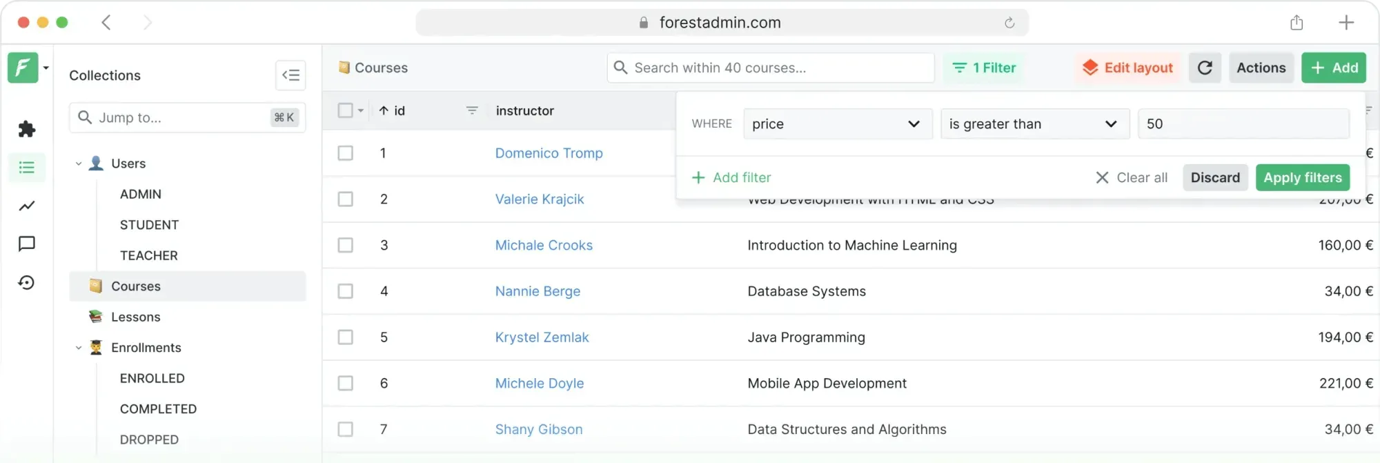Toggle the select-all rows checkbox
Image resolution: width=1380 pixels, height=463 pixels.
click(x=345, y=110)
